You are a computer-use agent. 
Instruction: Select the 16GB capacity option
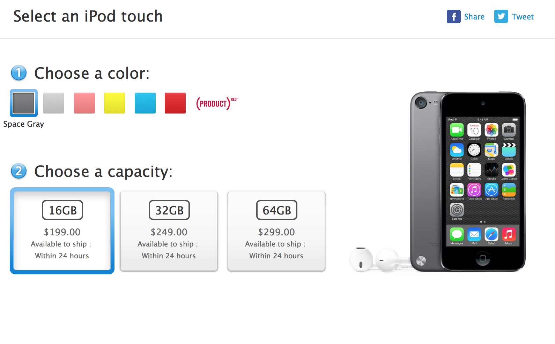(x=62, y=230)
